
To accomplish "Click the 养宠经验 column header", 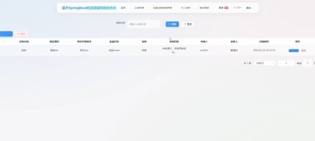I will pyautogui.click(x=114, y=42).
